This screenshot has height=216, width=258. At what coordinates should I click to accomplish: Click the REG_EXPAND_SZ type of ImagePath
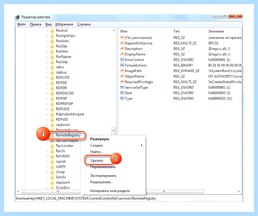click(186, 71)
